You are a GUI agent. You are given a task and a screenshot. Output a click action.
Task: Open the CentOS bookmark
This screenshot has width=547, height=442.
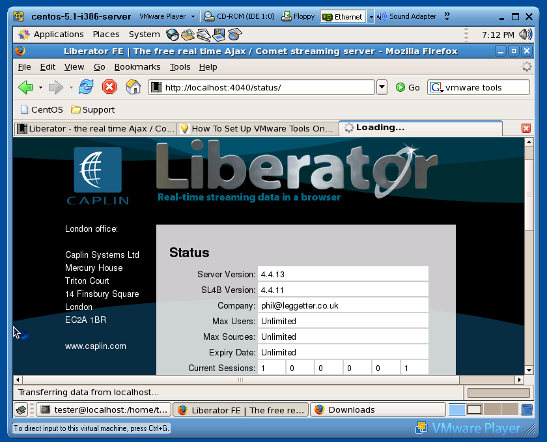coord(42,109)
